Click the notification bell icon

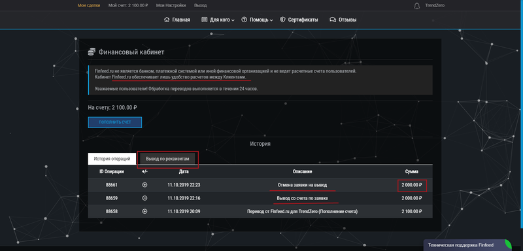pyautogui.click(x=416, y=6)
